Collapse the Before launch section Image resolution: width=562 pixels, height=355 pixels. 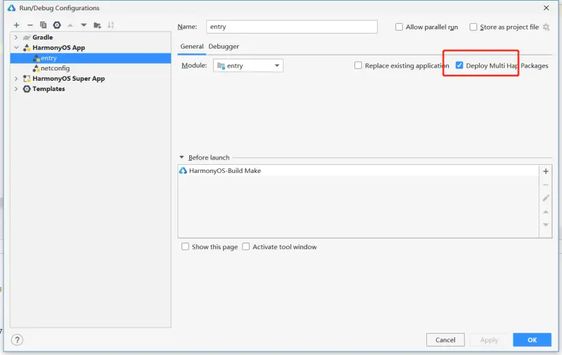(x=182, y=157)
